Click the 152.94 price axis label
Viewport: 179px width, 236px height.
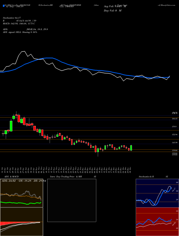pos(174,134)
